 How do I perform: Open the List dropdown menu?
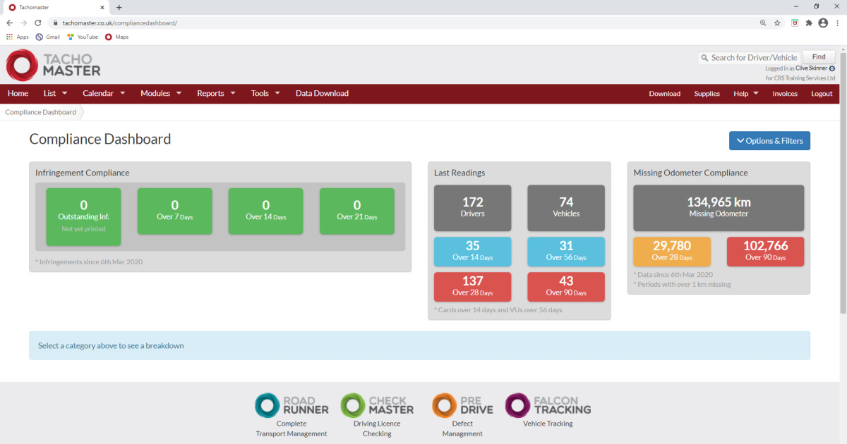click(x=55, y=93)
